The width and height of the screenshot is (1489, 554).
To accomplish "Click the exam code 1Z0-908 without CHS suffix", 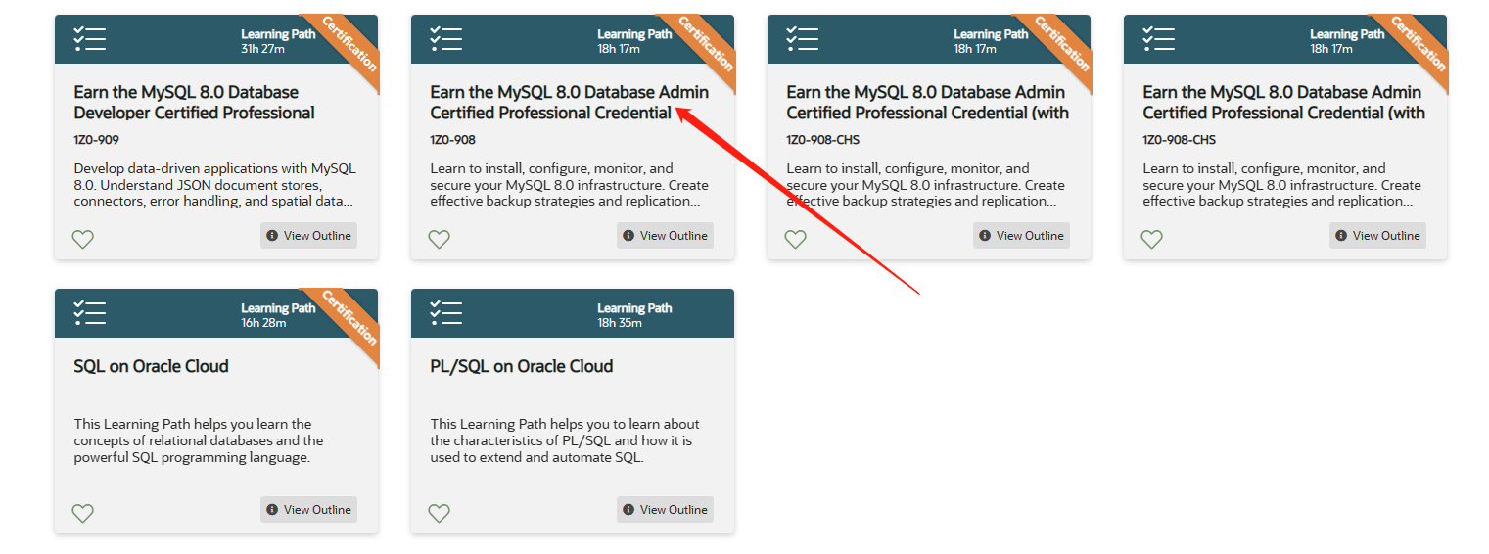I will 452,140.
